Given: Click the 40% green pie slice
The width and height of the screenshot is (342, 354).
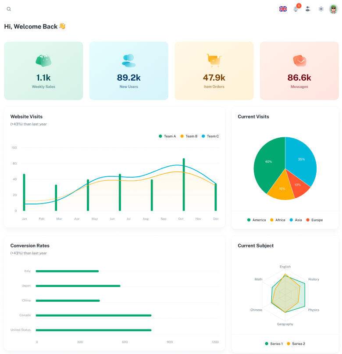Looking at the screenshot, I should click(x=268, y=162).
